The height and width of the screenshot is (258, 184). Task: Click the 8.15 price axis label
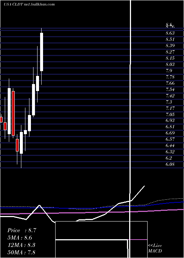170,58
